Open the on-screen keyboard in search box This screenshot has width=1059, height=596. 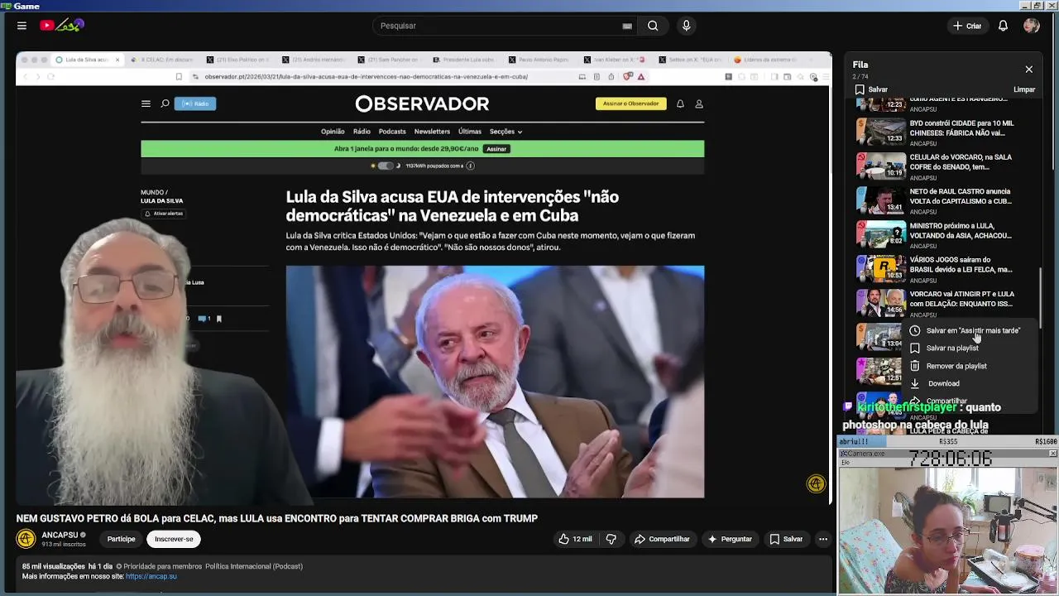(627, 26)
